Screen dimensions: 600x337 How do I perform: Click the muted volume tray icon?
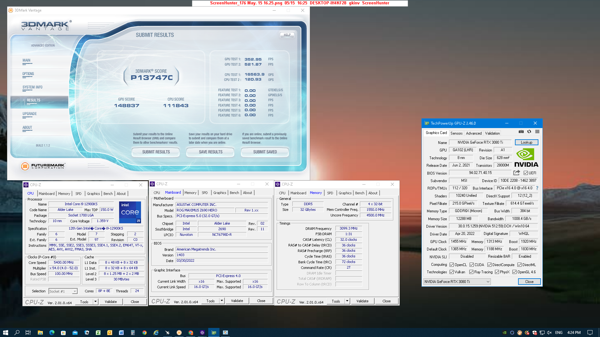pos(549,333)
